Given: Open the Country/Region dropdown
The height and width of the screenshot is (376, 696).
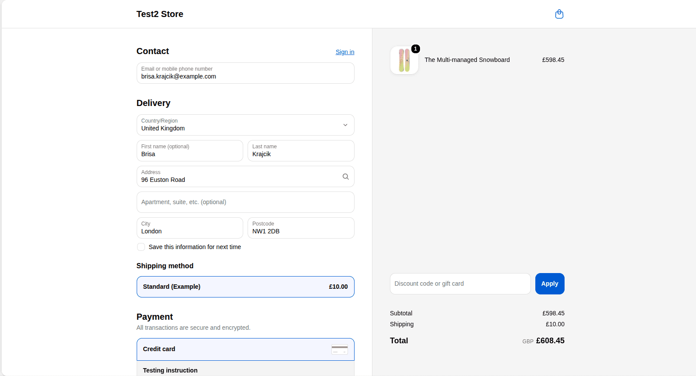Looking at the screenshot, I should [x=245, y=125].
